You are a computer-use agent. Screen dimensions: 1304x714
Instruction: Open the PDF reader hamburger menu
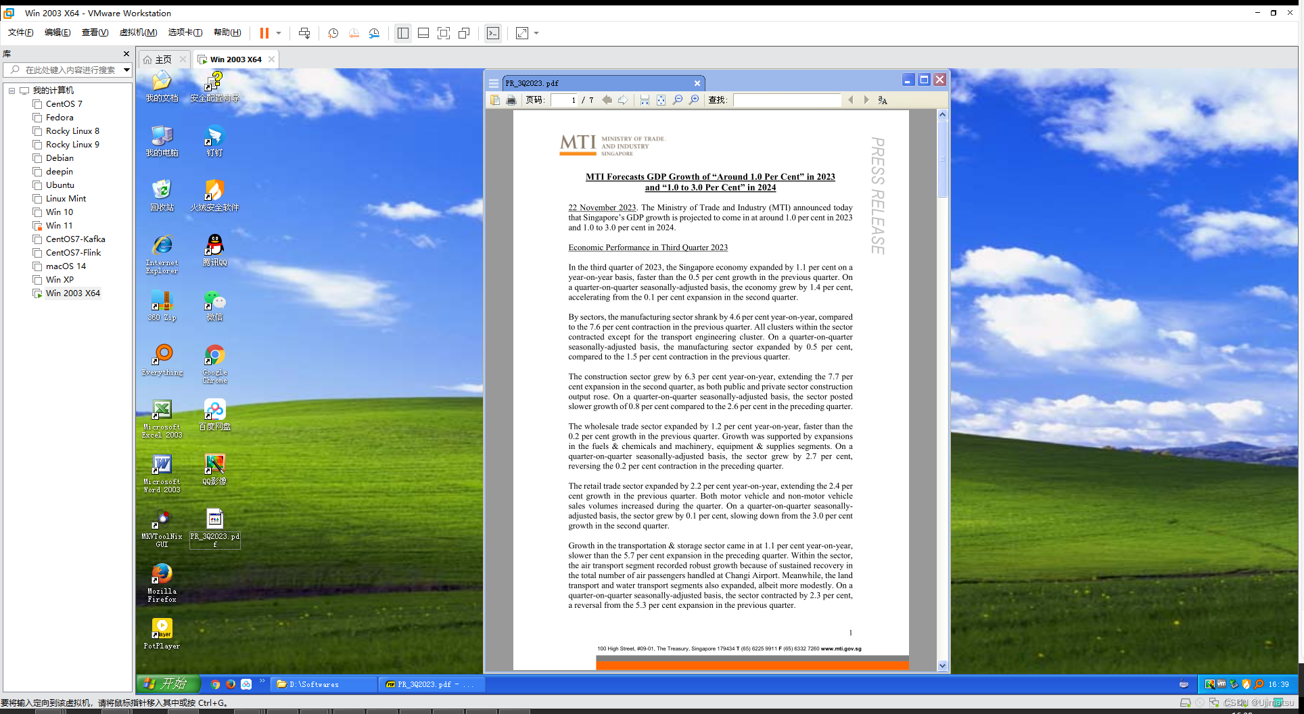tap(494, 83)
